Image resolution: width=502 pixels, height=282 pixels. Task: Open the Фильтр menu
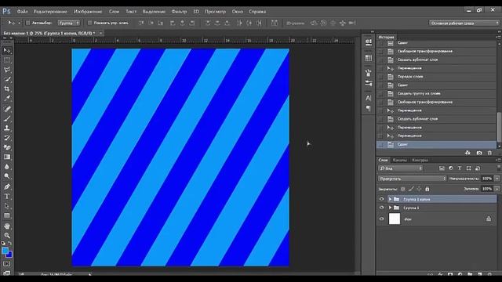click(180, 12)
